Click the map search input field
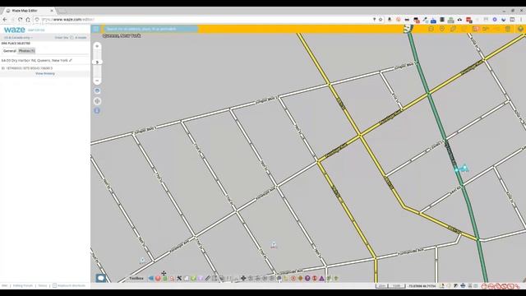 [x=150, y=29]
